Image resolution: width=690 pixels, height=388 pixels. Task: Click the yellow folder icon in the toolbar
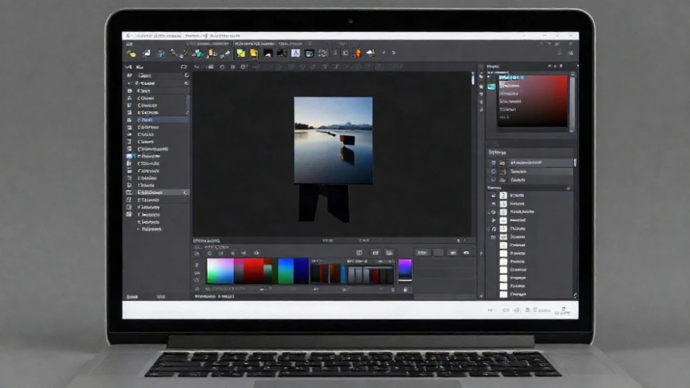(x=254, y=53)
